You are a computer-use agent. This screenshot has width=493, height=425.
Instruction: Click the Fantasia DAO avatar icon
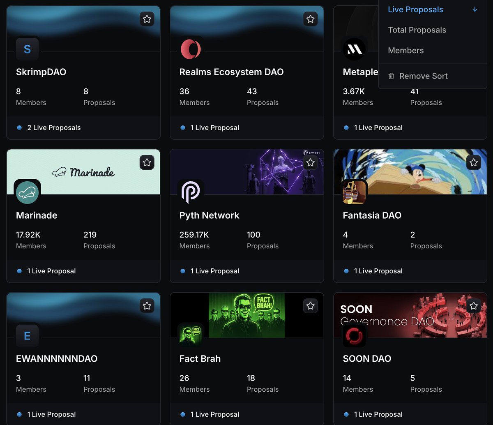tap(354, 192)
